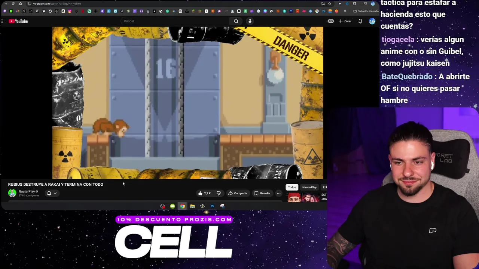Open the X bookmark in the bookmarks bar

point(24,11)
